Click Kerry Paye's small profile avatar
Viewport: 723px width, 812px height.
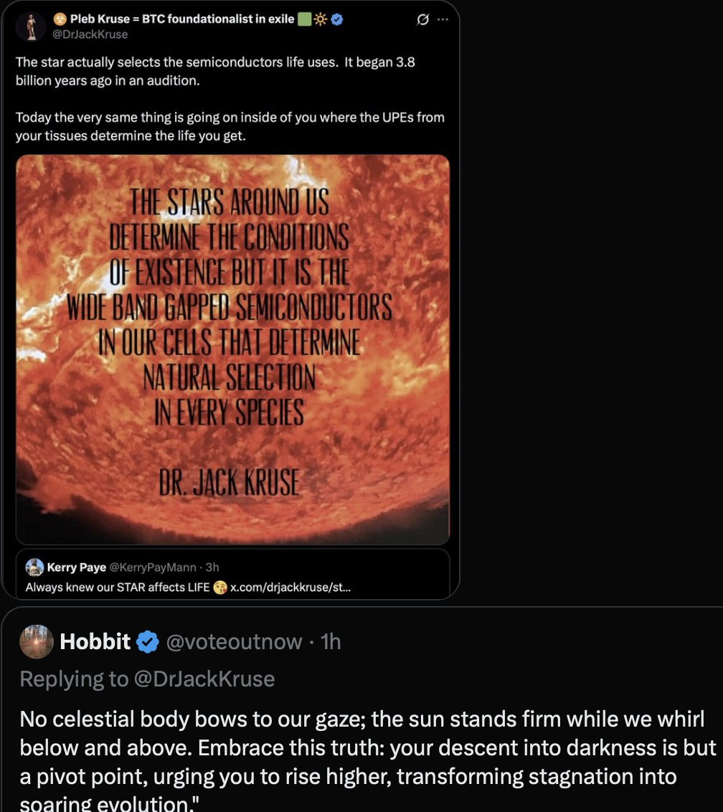34,567
